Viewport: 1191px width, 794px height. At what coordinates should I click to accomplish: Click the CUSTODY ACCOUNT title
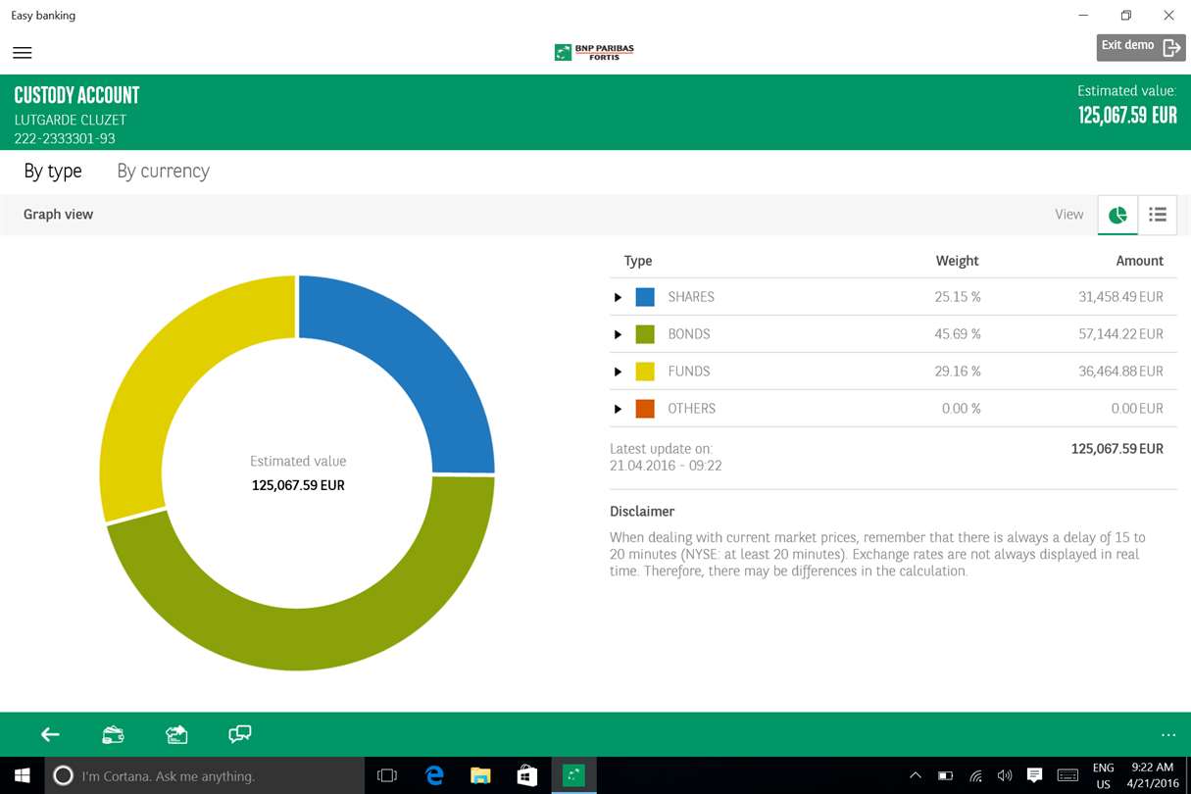click(76, 95)
